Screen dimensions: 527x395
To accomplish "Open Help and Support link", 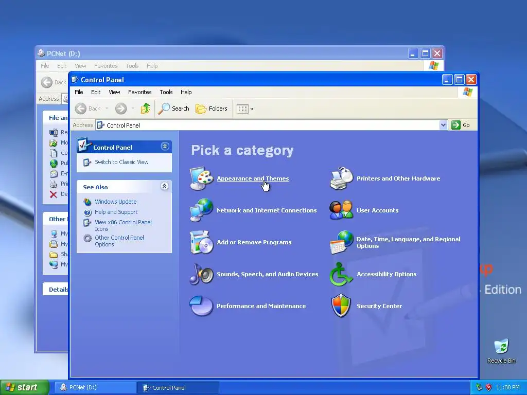I will [116, 212].
